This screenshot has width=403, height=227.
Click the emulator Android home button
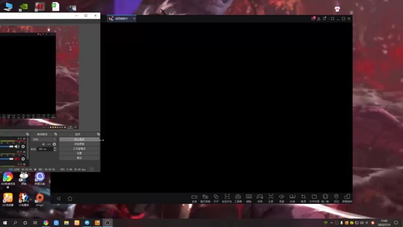pyautogui.click(x=70, y=198)
